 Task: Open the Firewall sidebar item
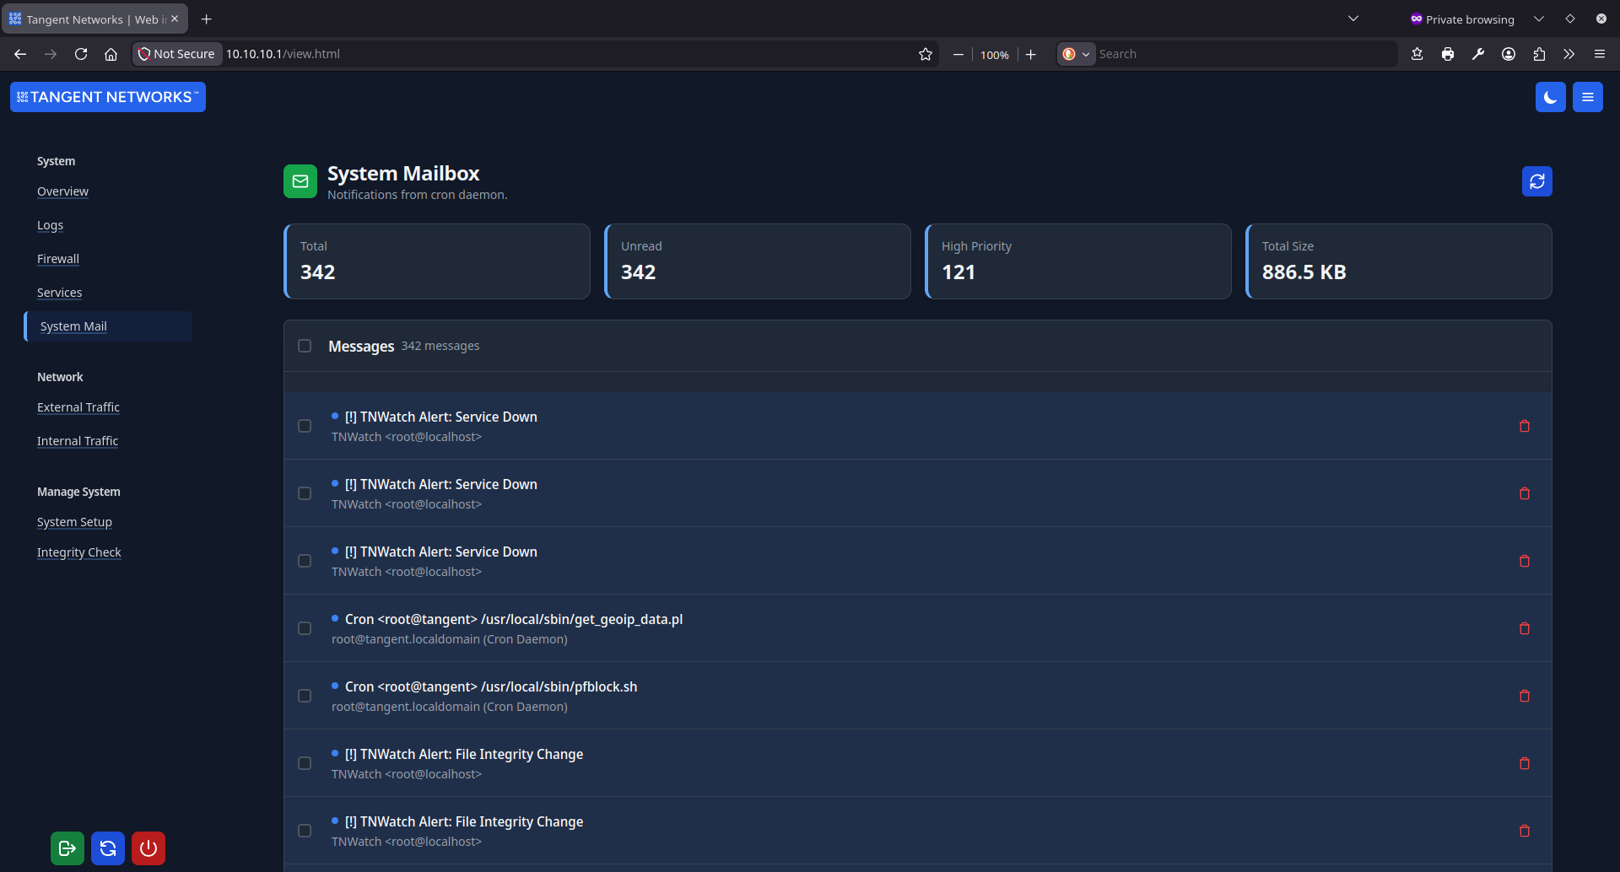[58, 259]
